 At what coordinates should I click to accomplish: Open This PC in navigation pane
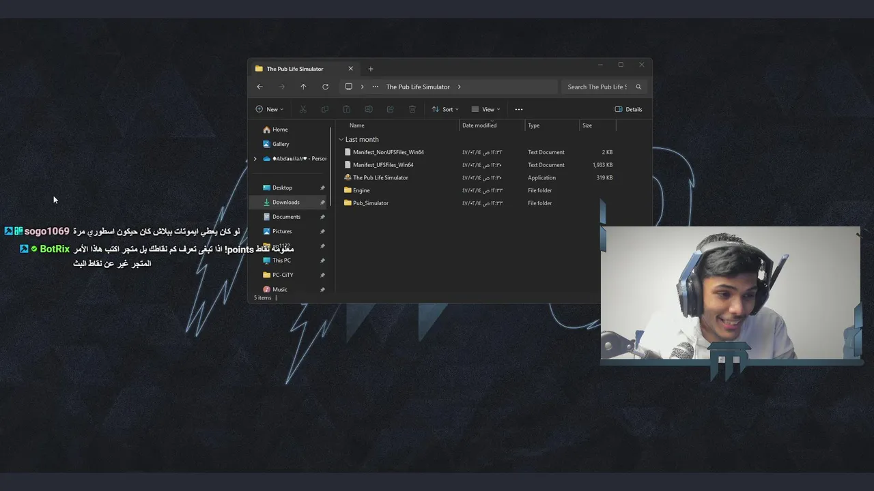(281, 261)
